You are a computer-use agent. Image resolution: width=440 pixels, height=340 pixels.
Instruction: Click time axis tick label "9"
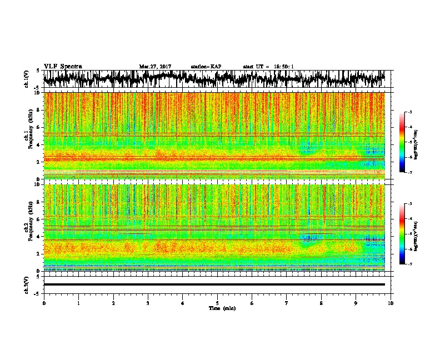tap(356, 303)
